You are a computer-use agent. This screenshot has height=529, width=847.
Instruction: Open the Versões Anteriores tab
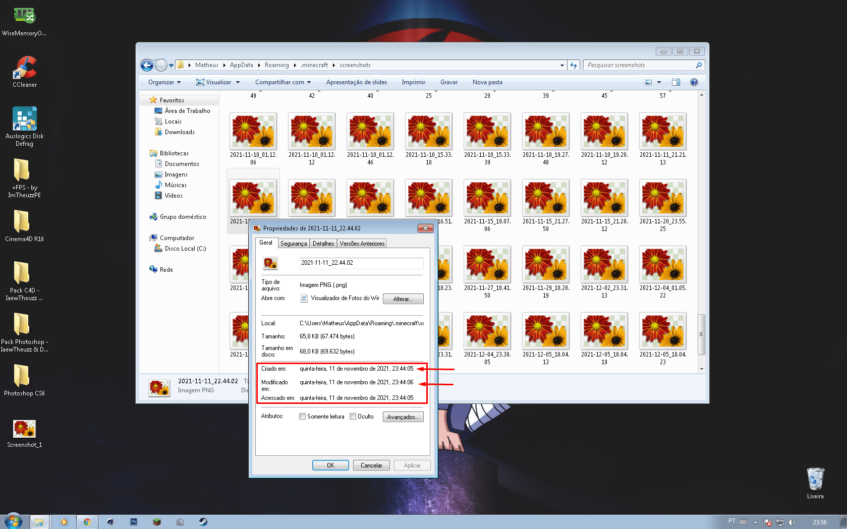[362, 244]
